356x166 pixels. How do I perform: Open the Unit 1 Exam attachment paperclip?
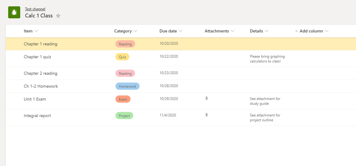pyautogui.click(x=206, y=98)
